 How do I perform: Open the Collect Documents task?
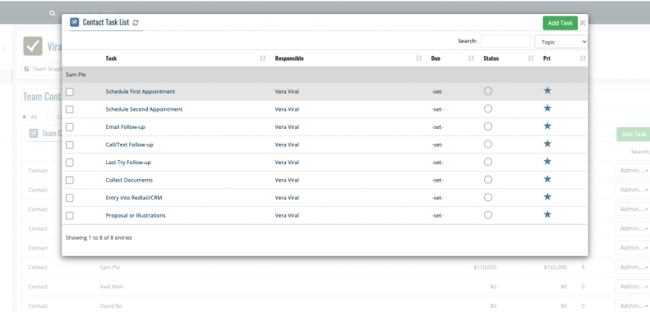(x=129, y=181)
